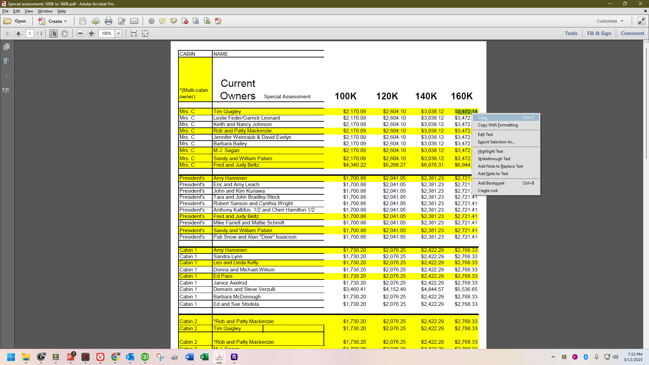Go to the previous page arrow
The width and height of the screenshot is (649, 365).
pos(7,33)
